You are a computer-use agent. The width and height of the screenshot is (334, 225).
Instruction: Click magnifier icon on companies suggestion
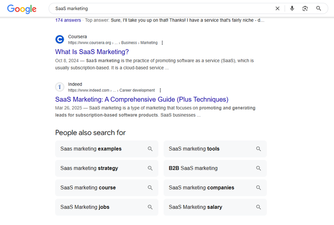coord(259,188)
